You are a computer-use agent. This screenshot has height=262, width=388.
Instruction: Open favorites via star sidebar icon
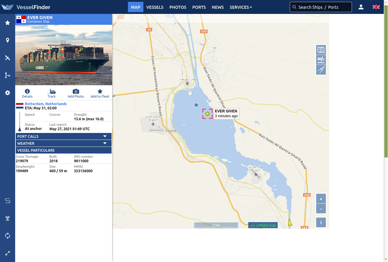(8, 23)
